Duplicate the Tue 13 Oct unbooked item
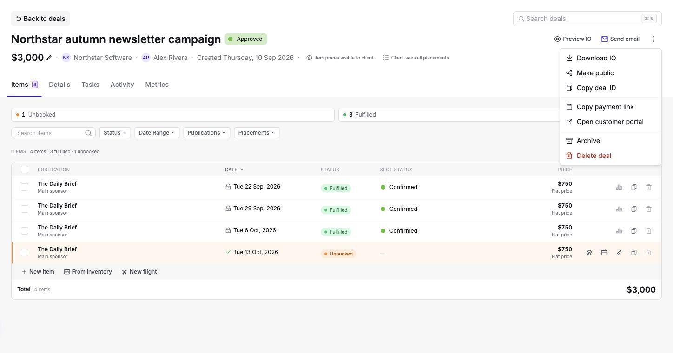673x353 pixels. pos(634,253)
